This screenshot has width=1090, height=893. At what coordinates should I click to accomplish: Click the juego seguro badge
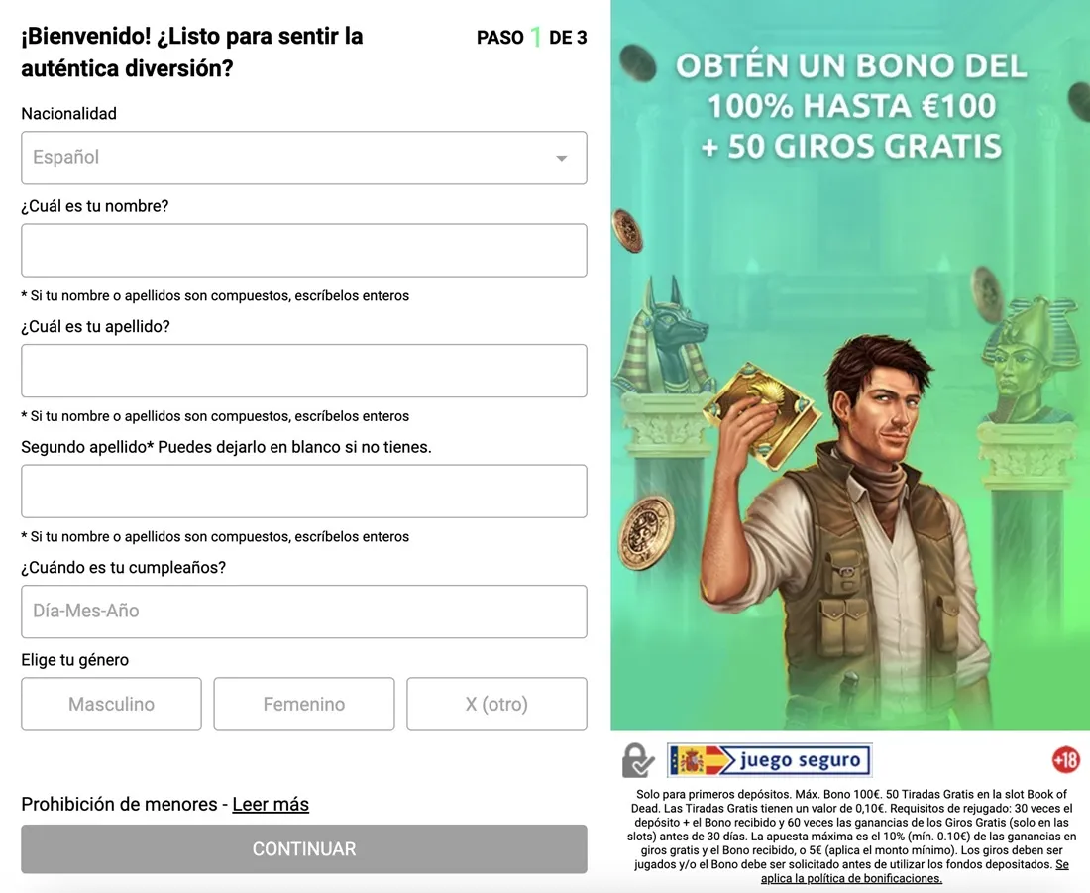pyautogui.click(x=770, y=760)
